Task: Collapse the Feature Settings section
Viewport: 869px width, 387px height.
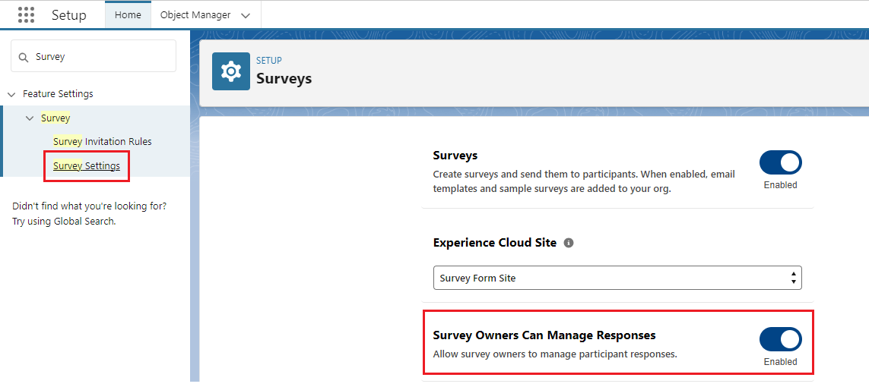Action: [11, 95]
